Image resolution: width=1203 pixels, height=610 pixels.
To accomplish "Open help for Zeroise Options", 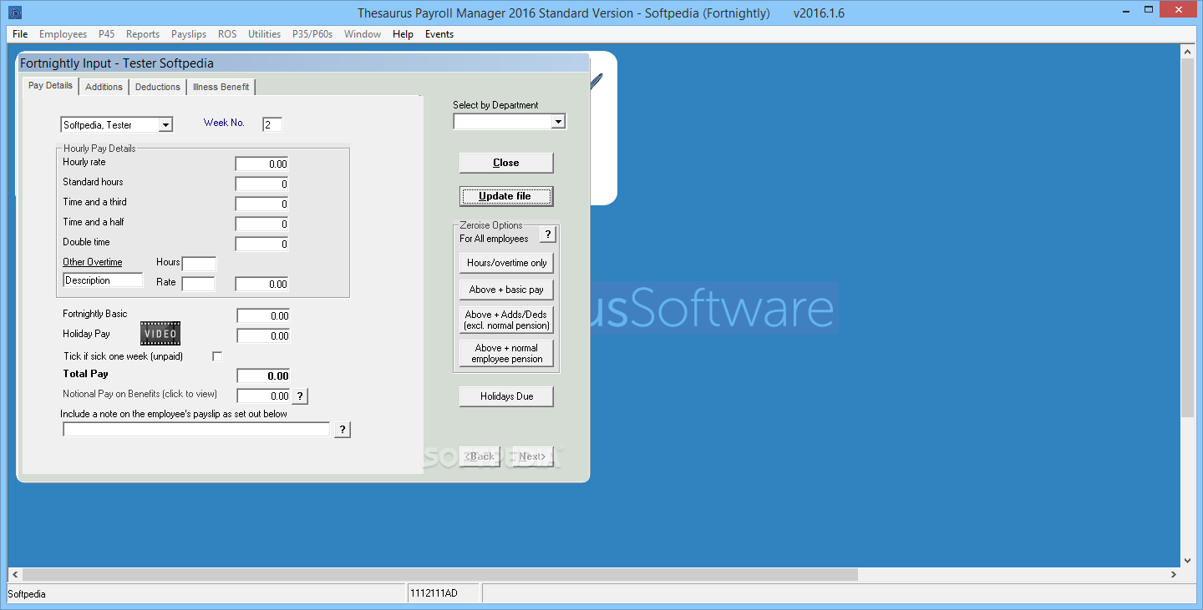I will tap(547, 234).
